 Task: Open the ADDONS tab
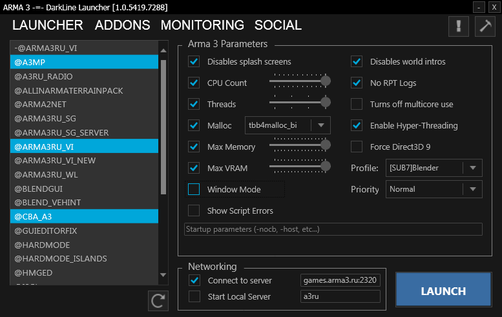(122, 25)
